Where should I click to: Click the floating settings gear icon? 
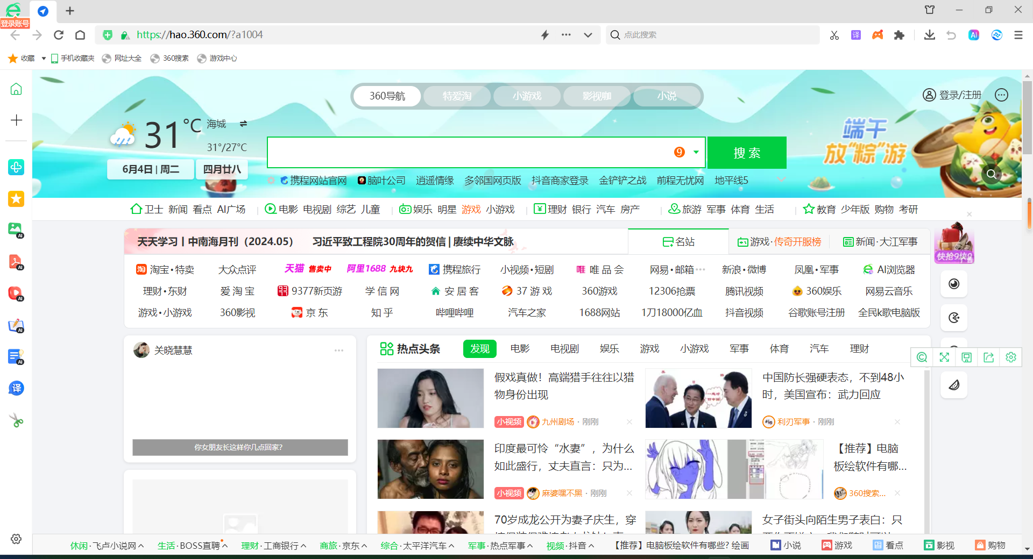click(1011, 357)
